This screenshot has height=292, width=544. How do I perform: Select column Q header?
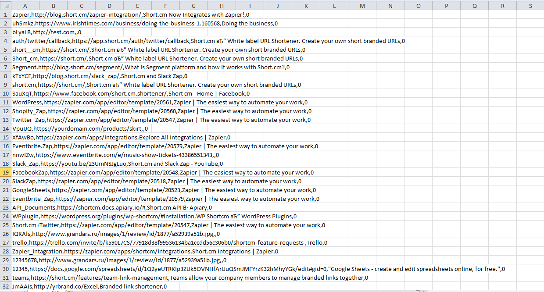point(474,6)
